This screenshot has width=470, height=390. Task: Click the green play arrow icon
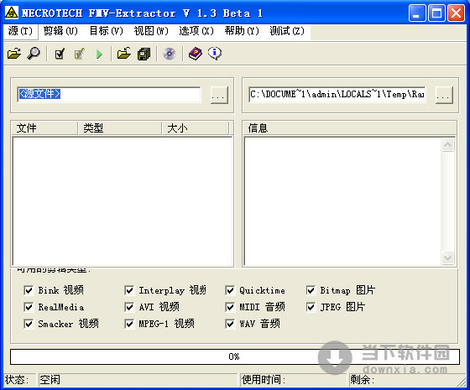coord(99,55)
